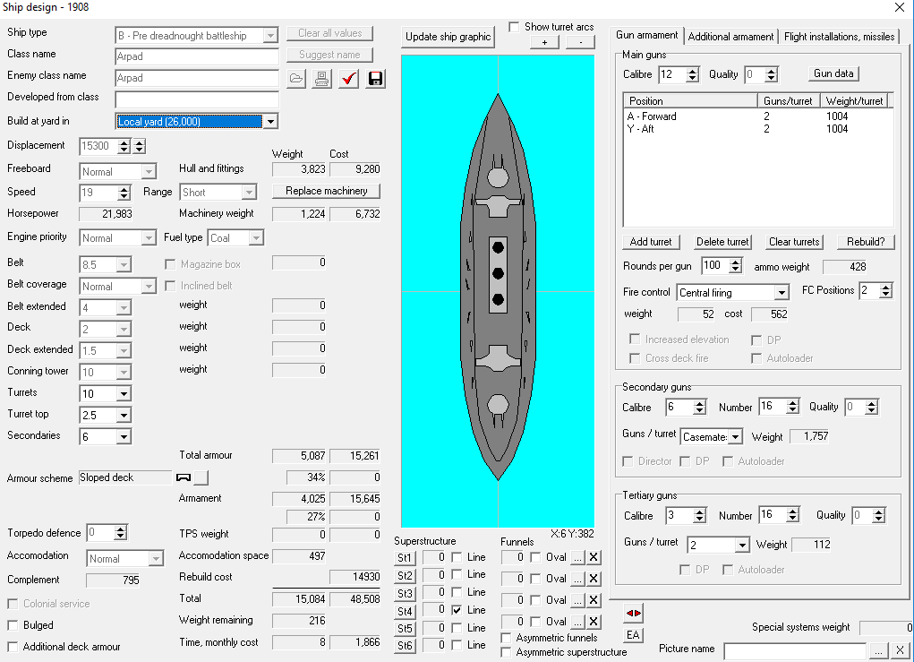Switch to the Additional armament tab
The image size is (914, 662).
tap(730, 36)
